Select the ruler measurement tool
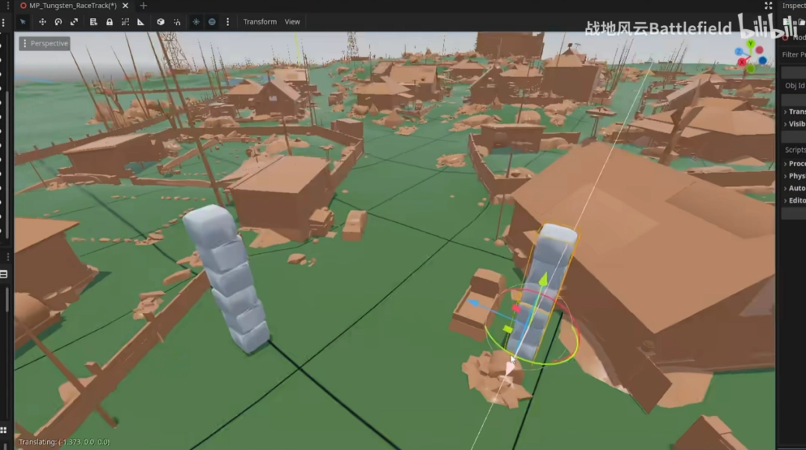Image resolution: width=806 pixels, height=450 pixels. (x=140, y=22)
